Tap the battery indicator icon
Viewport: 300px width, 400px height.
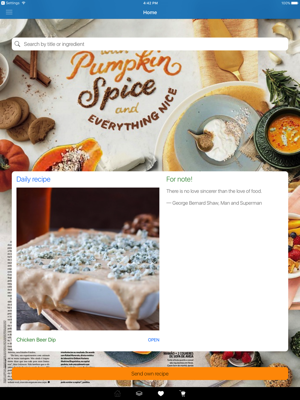coord(295,3)
